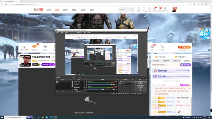
Task: Move source down in the OBS sources panel
Action: [x=82, y=91]
